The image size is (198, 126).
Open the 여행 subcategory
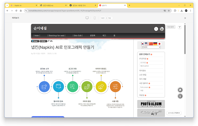142,91
